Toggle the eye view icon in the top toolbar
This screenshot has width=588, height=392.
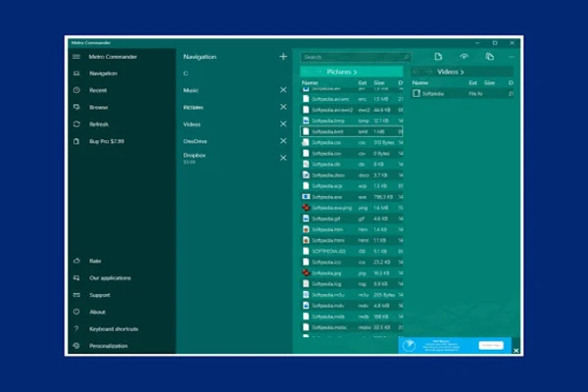click(x=465, y=57)
